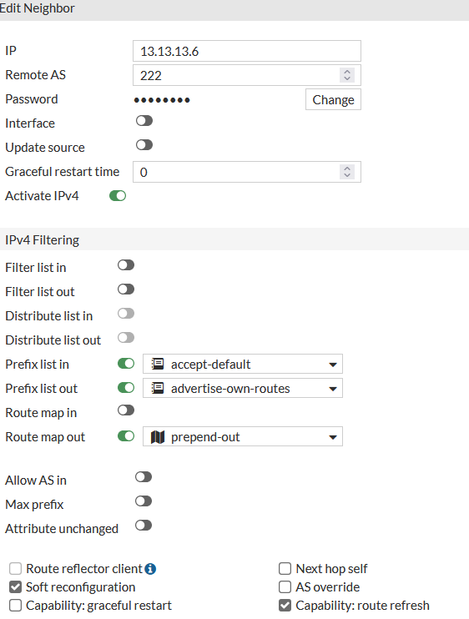This screenshot has height=619, width=469.
Task: Open the Prefix list in dropdown
Action: coord(243,364)
